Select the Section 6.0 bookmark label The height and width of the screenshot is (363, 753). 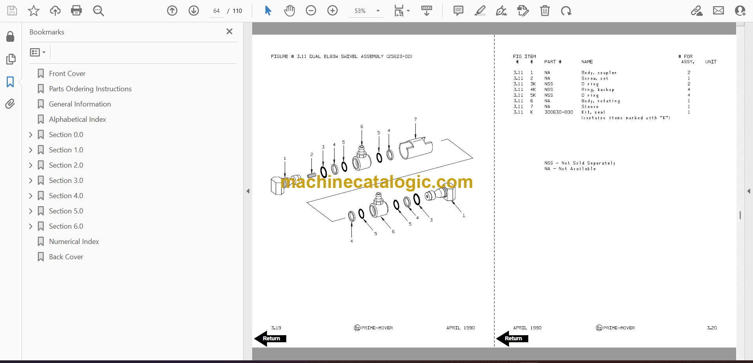(x=66, y=226)
